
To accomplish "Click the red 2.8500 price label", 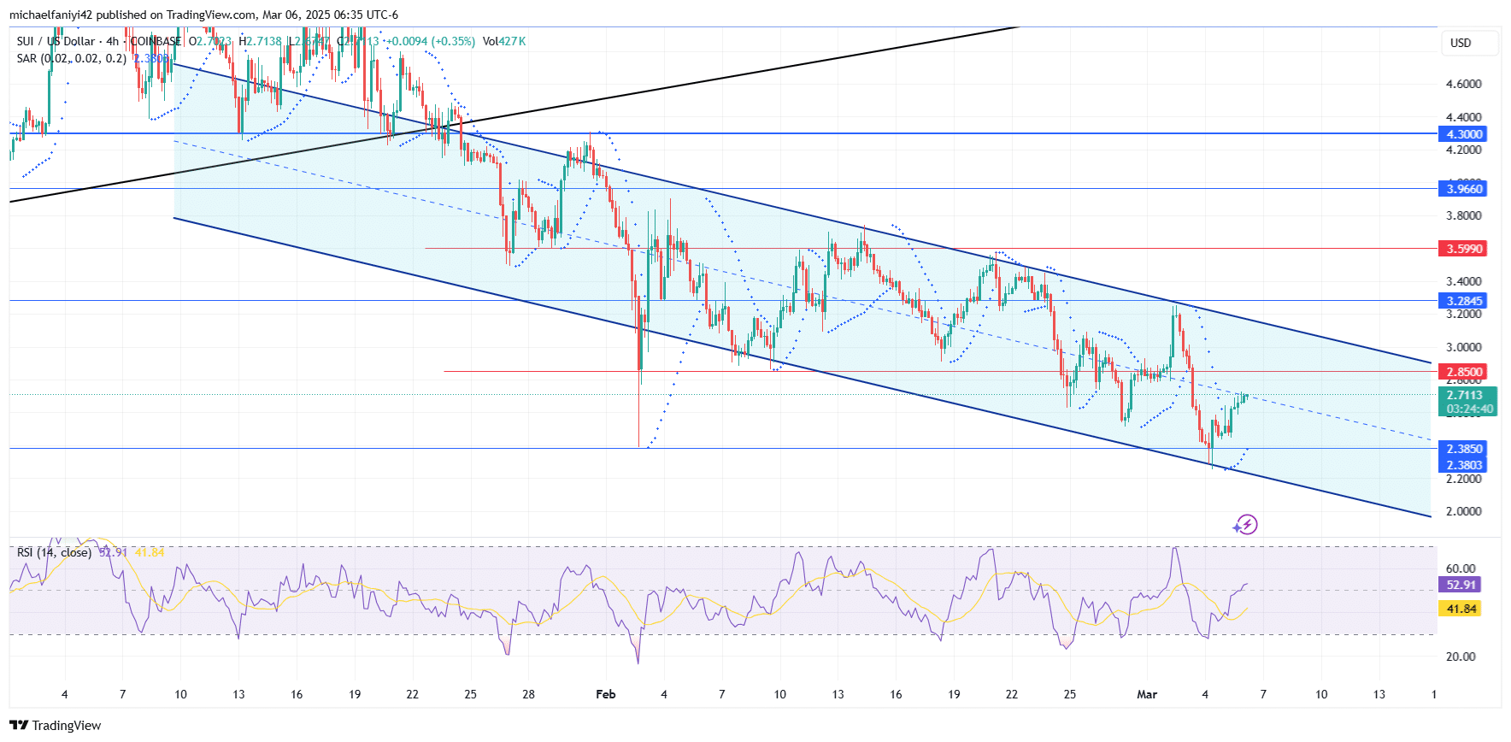I will (x=1463, y=372).
